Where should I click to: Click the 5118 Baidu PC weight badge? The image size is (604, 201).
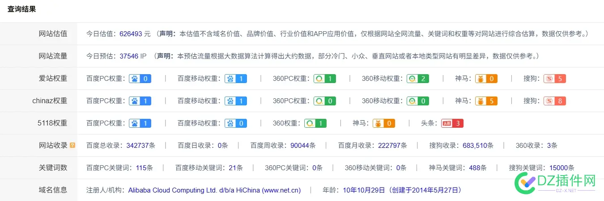coord(140,123)
